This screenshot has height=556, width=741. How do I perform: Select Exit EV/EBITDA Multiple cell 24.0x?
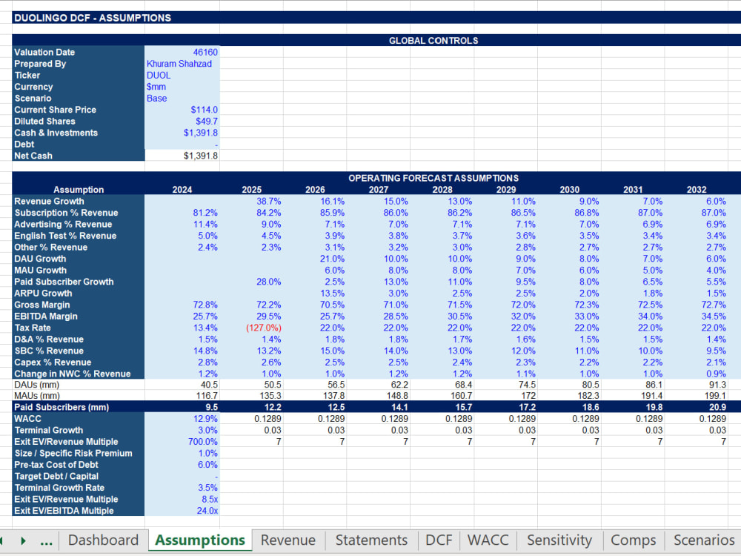click(182, 511)
